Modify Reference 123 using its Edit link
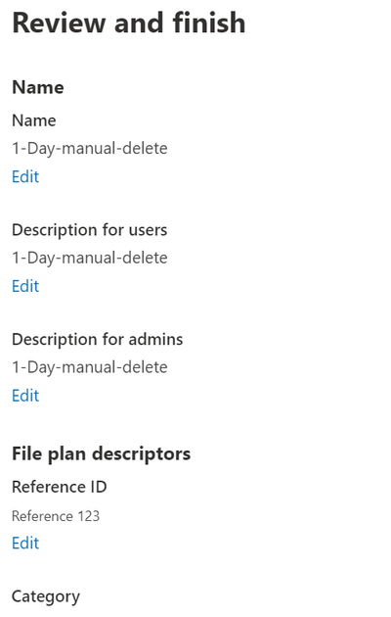 [25, 543]
